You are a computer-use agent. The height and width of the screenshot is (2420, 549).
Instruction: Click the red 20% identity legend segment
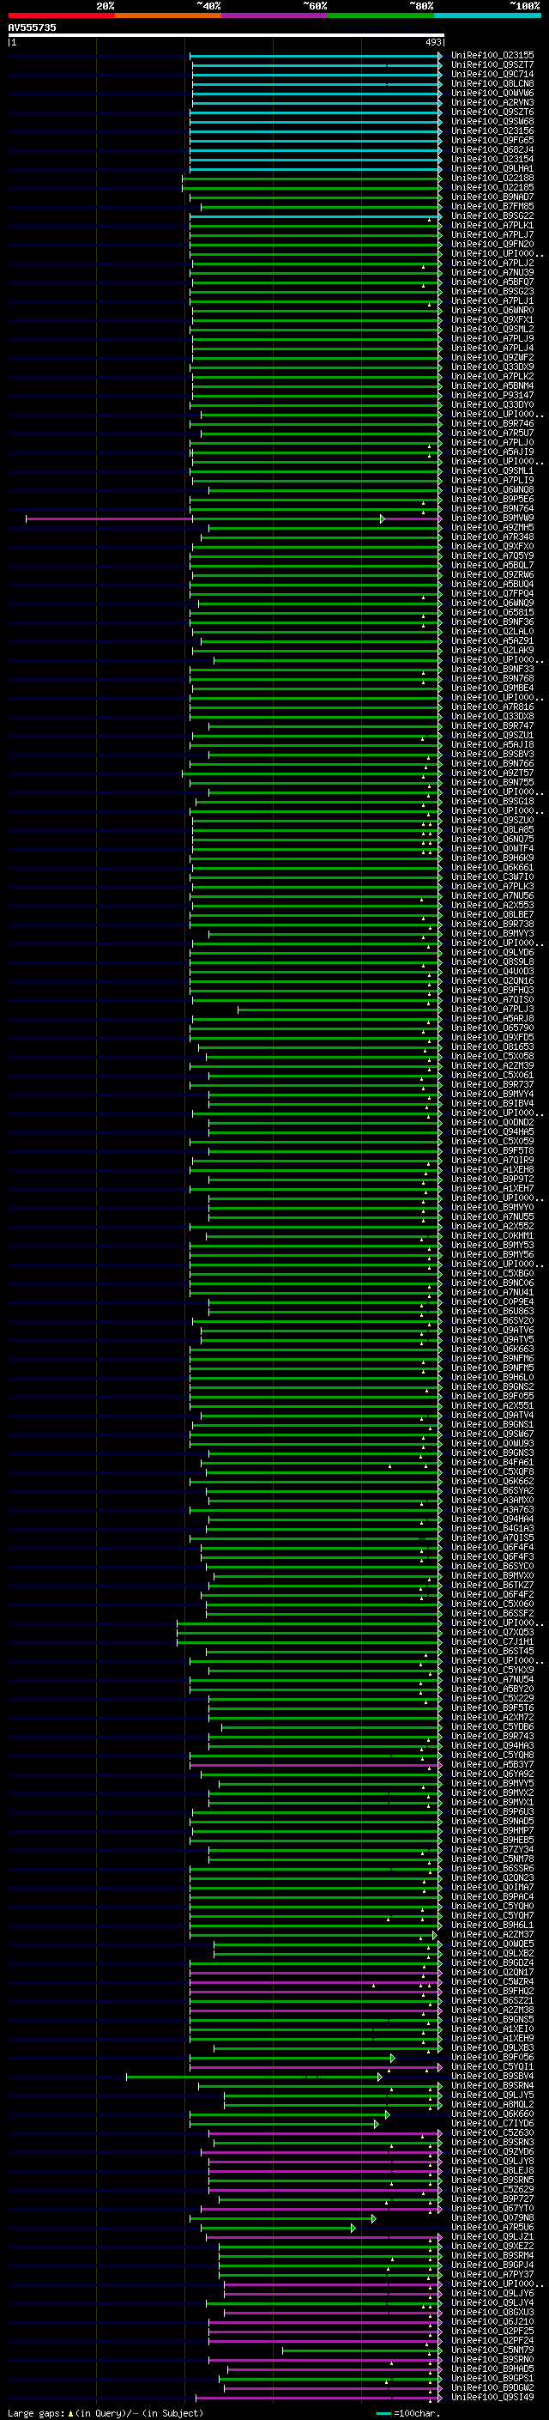(x=61, y=16)
